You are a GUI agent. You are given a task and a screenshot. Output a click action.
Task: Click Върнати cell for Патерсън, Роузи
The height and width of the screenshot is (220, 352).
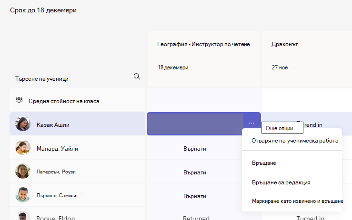[x=195, y=172]
